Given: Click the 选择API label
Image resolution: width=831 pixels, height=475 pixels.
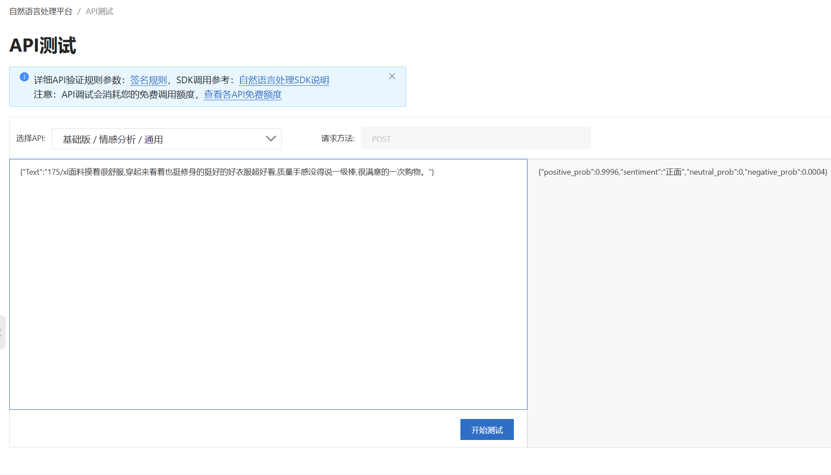Looking at the screenshot, I should point(31,138).
